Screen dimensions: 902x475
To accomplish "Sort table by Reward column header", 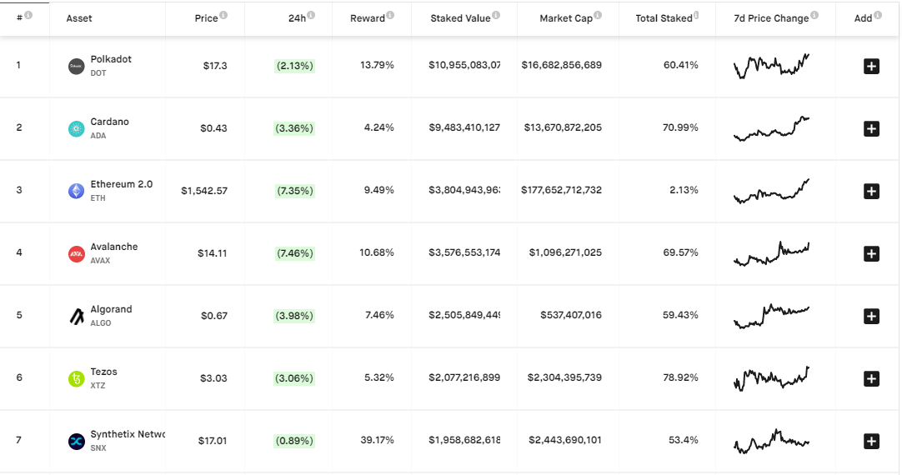I will (x=368, y=18).
